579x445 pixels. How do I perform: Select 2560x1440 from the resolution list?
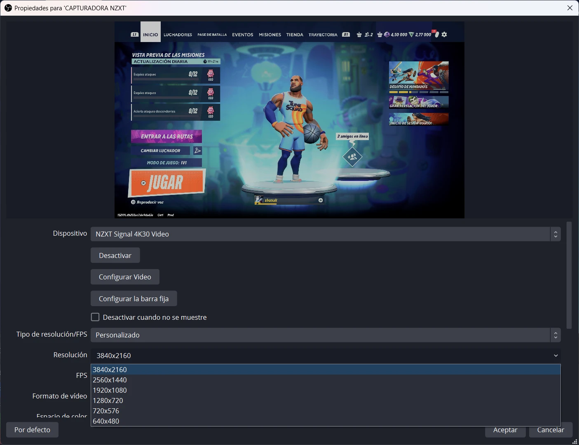click(326, 380)
